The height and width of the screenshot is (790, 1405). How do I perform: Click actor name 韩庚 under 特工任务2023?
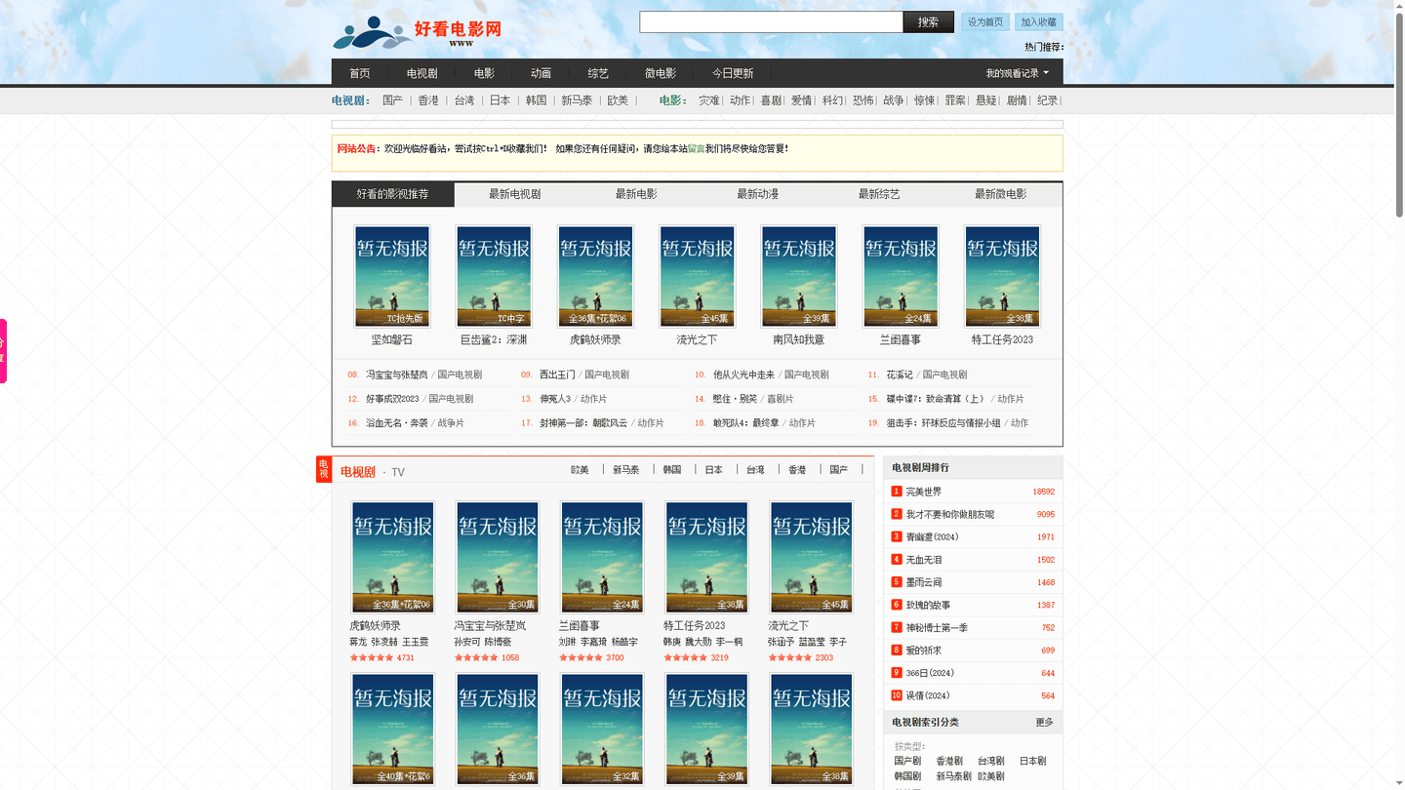(672, 642)
